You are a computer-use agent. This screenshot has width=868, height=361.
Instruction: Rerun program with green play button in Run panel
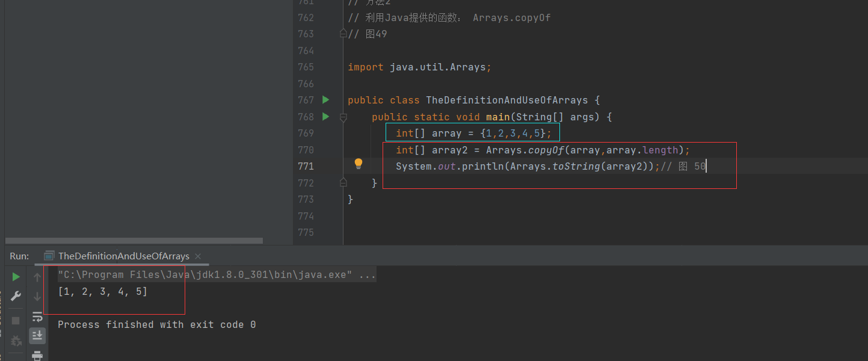16,277
